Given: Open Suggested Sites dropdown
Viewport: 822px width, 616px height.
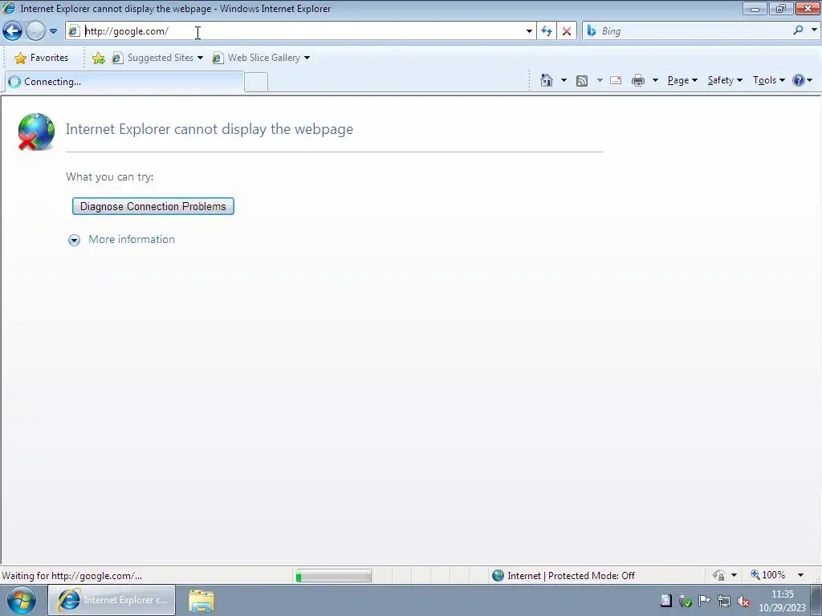Looking at the screenshot, I should (x=157, y=58).
